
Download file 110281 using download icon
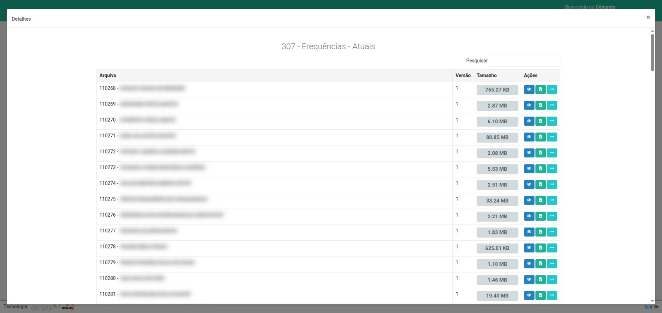click(x=540, y=296)
